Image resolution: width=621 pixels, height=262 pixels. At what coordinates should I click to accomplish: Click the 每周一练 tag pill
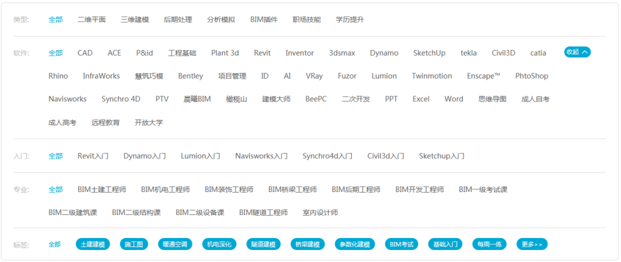click(x=489, y=244)
